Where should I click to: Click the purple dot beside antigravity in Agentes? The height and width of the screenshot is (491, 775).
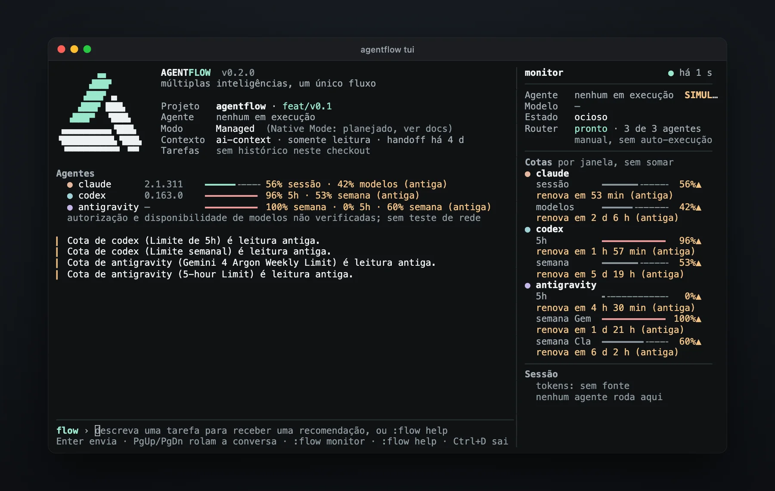coord(70,208)
